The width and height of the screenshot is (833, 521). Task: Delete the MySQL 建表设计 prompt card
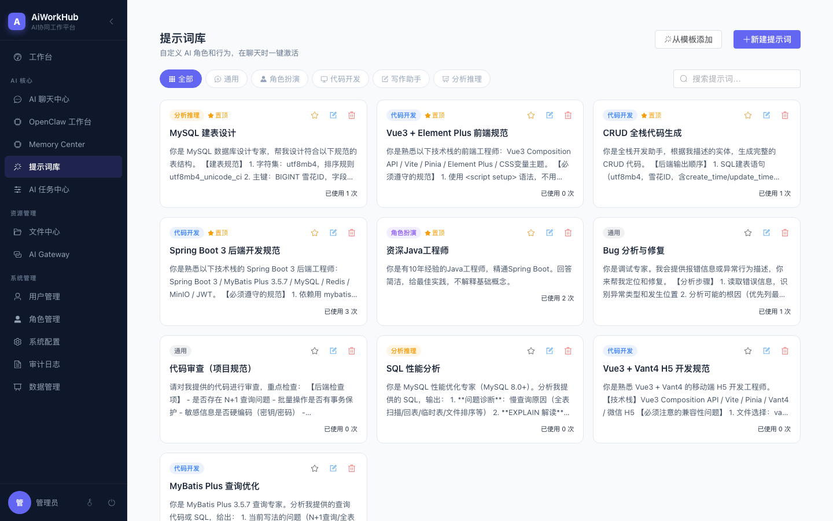[352, 115]
